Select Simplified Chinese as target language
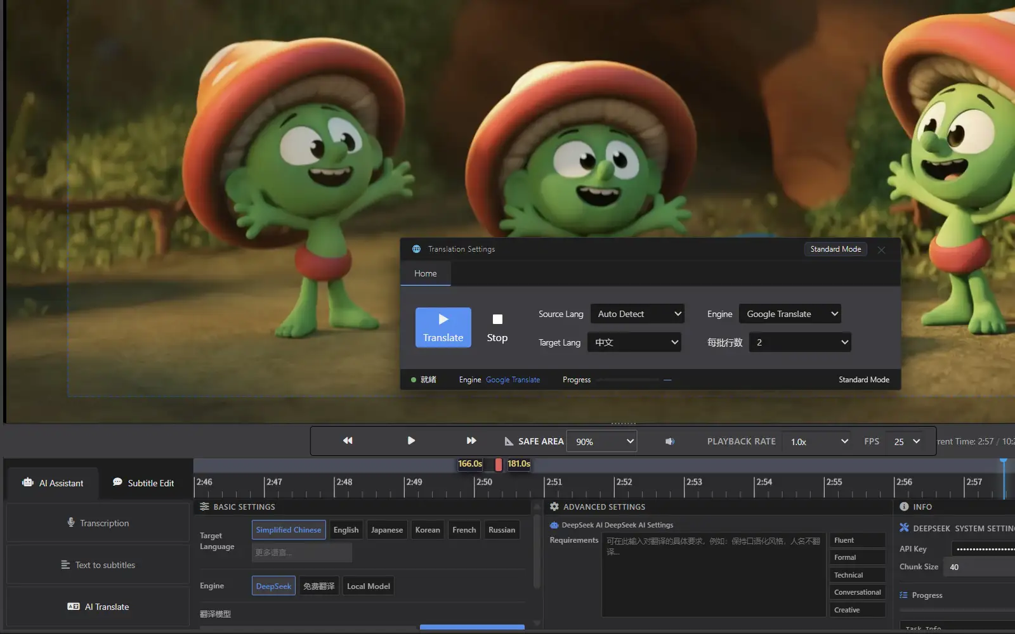 tap(289, 530)
